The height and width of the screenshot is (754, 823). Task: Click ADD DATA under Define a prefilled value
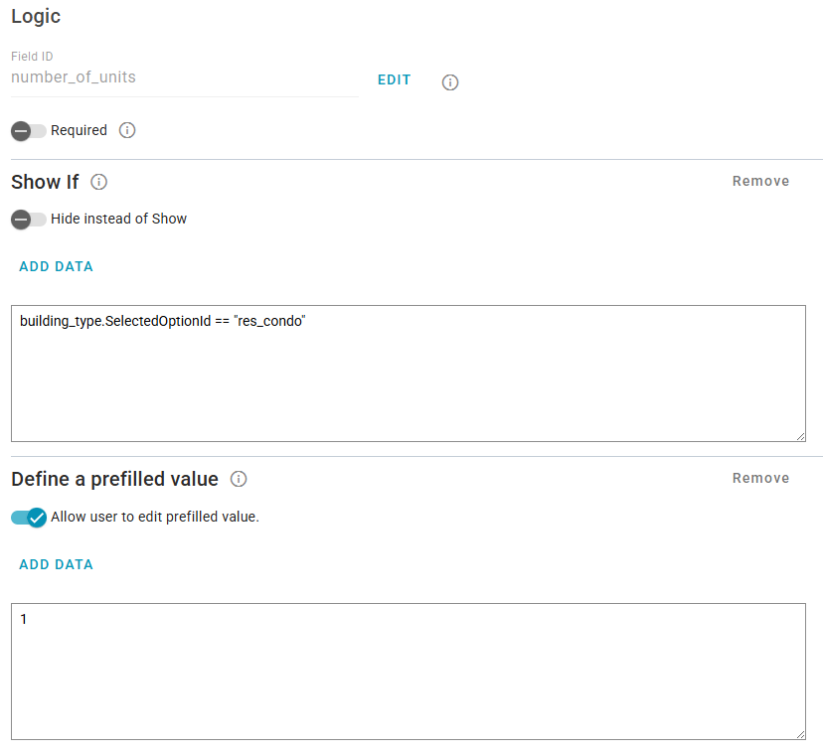click(57, 564)
